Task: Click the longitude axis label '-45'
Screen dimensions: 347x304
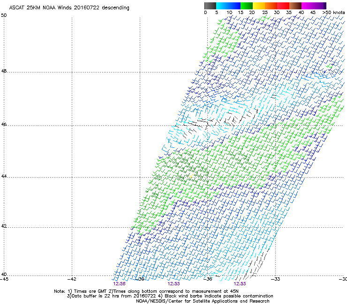Action: coord(4,279)
